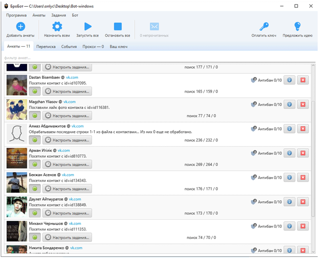Open info for Михаил Чернышов profile
The width and height of the screenshot is (319, 258).
tap(289, 226)
